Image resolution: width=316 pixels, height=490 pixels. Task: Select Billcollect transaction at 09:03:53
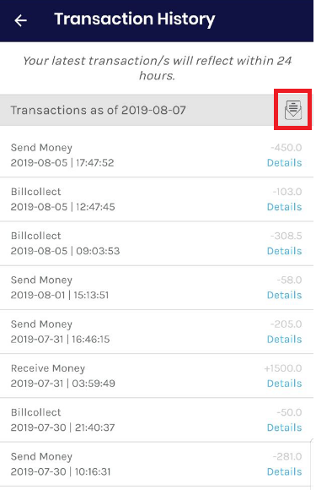157,243
